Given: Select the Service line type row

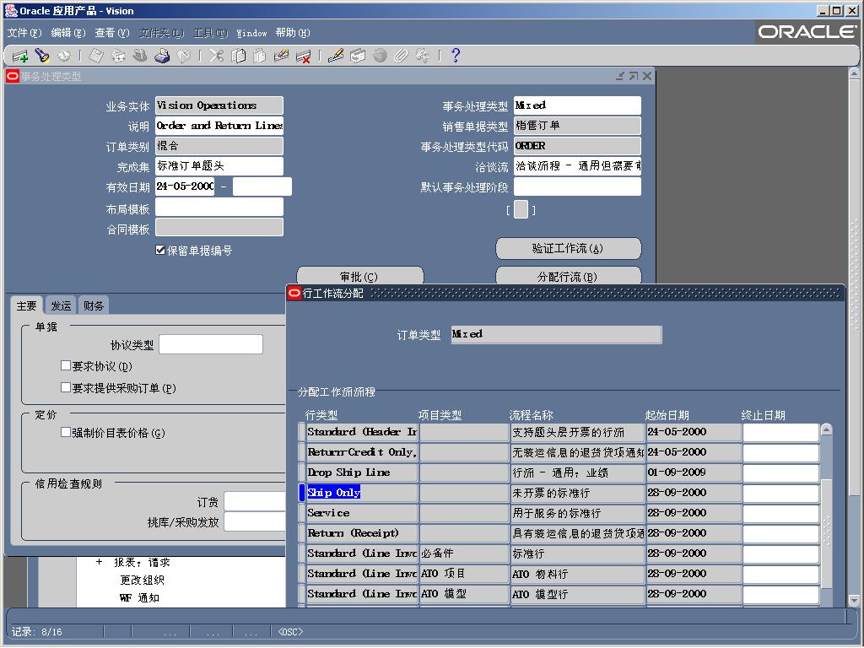Looking at the screenshot, I should pos(361,513).
